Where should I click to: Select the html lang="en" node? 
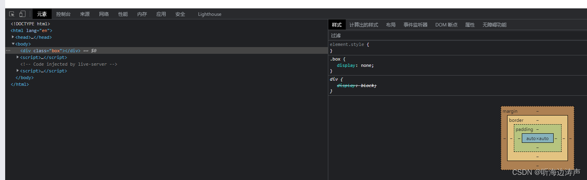pos(31,30)
